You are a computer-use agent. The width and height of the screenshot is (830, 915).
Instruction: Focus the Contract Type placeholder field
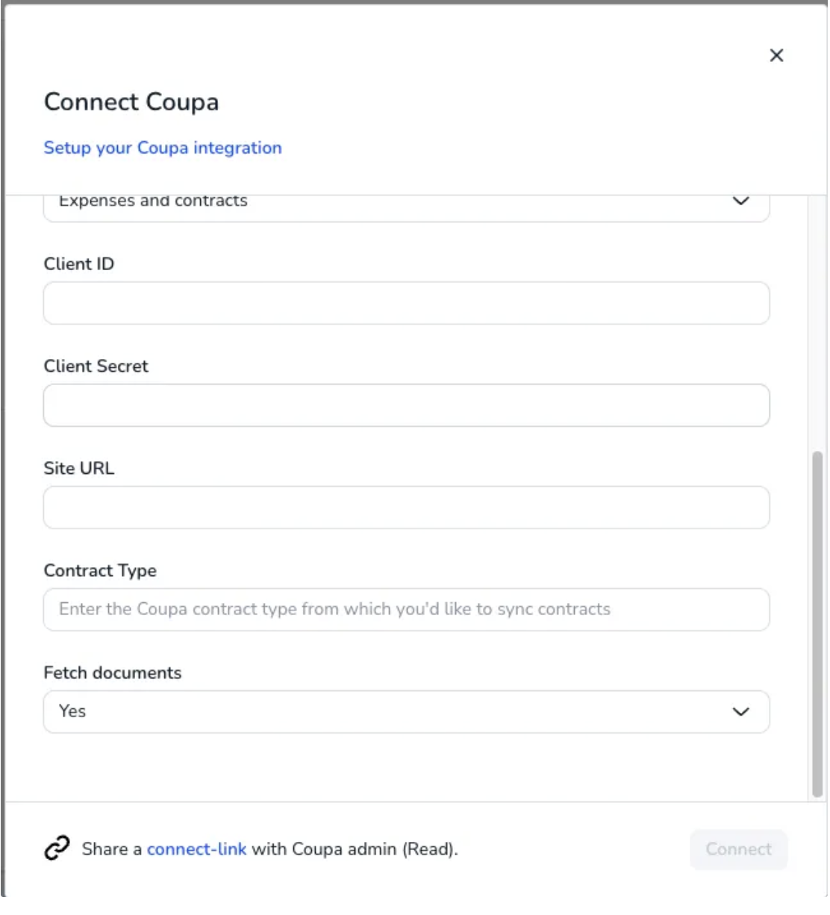[x=406, y=610]
